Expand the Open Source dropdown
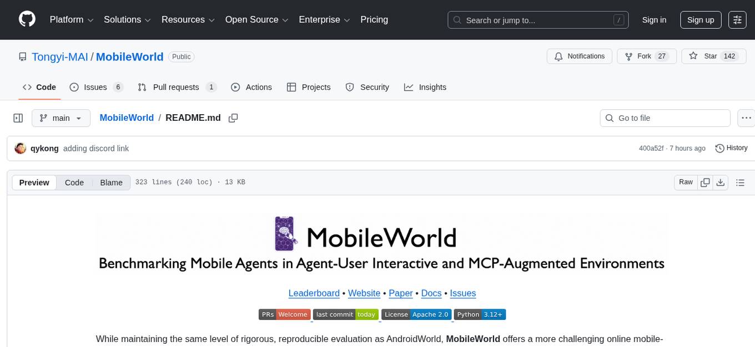Image resolution: width=755 pixels, height=347 pixels. pos(256,19)
